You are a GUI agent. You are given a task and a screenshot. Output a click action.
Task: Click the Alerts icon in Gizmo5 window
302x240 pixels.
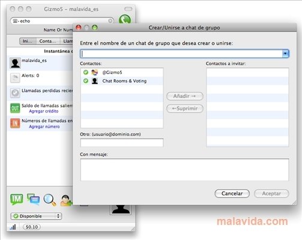pos(15,78)
